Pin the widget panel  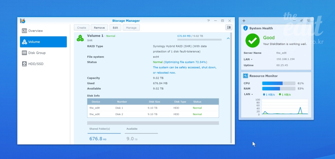tap(301, 21)
